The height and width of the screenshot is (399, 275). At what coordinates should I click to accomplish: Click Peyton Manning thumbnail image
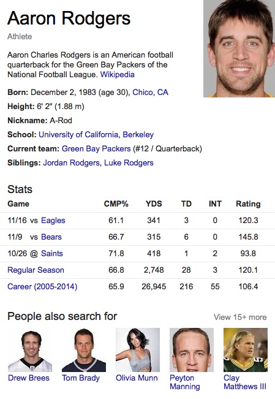(x=192, y=350)
